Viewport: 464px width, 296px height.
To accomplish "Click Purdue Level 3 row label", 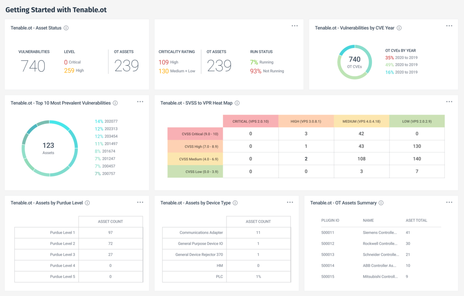I will click(62, 255).
